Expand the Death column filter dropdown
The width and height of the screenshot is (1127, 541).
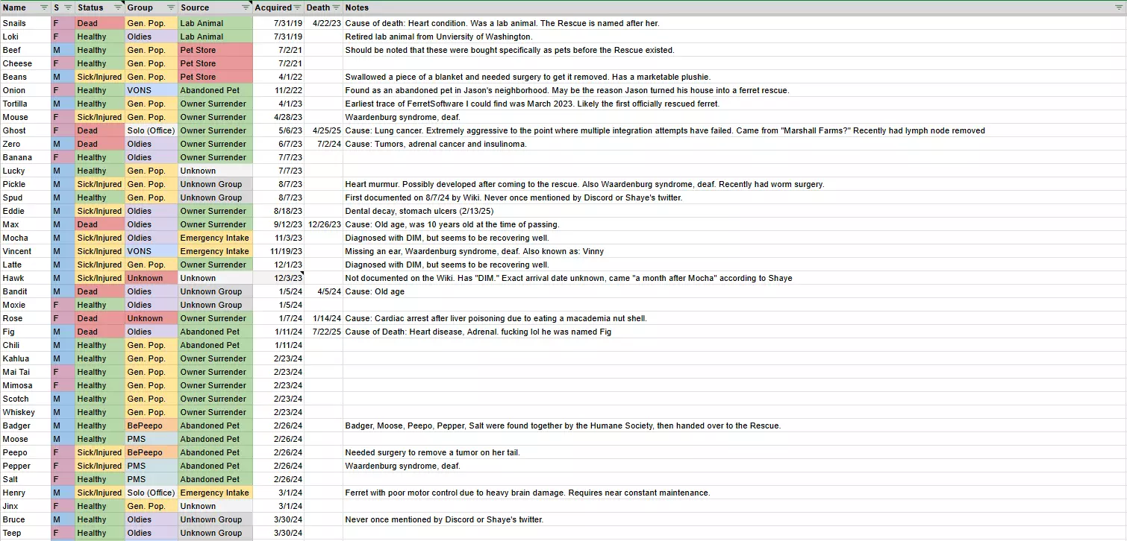pyautogui.click(x=336, y=7)
